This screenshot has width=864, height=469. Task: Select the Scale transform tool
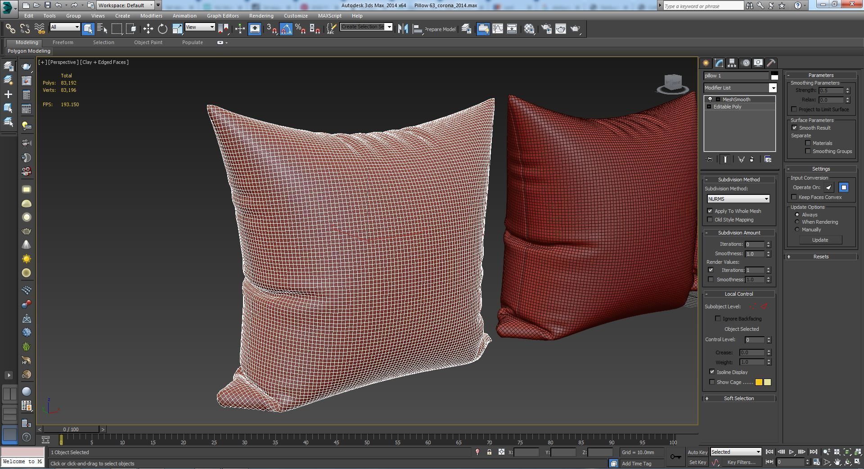tap(177, 29)
